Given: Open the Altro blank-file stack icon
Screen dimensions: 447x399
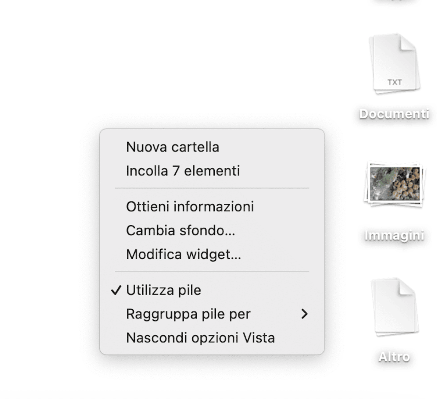Looking at the screenshot, I should (394, 307).
